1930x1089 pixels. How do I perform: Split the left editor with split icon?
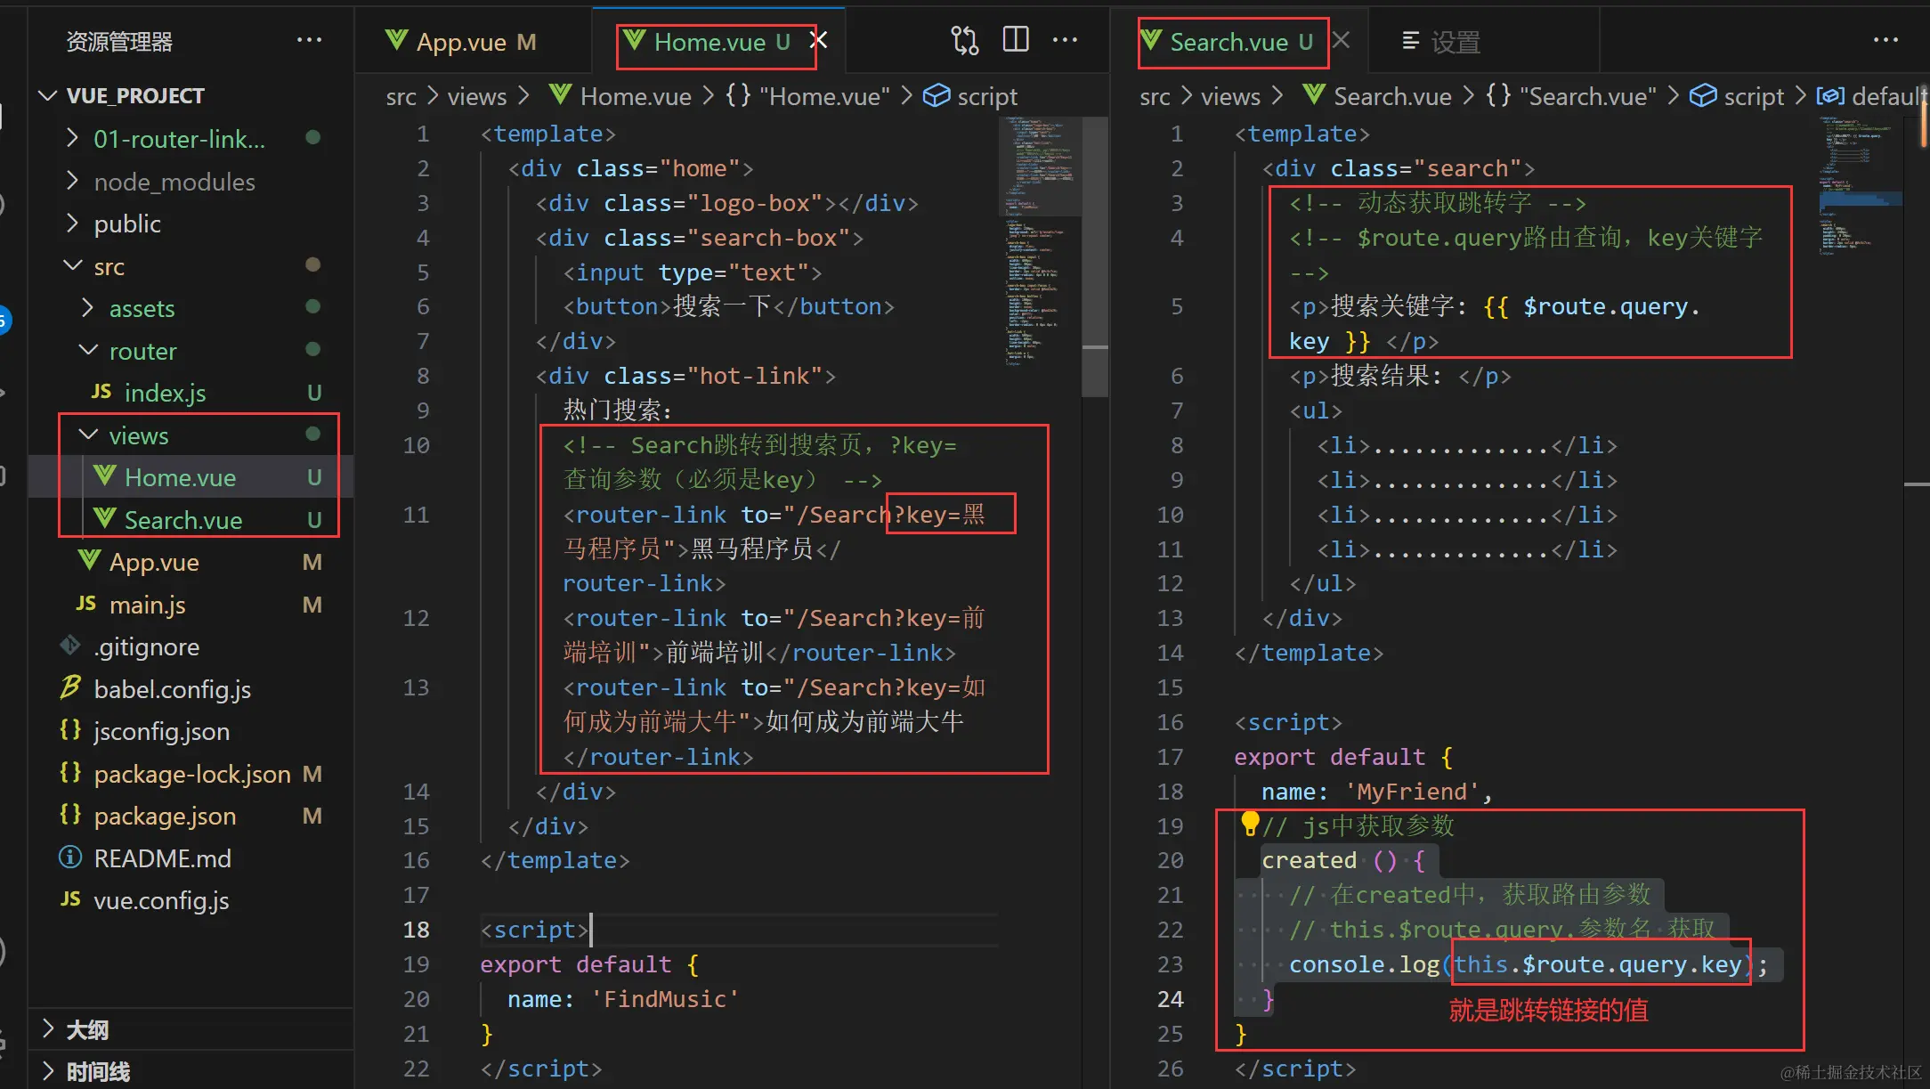(x=1016, y=40)
